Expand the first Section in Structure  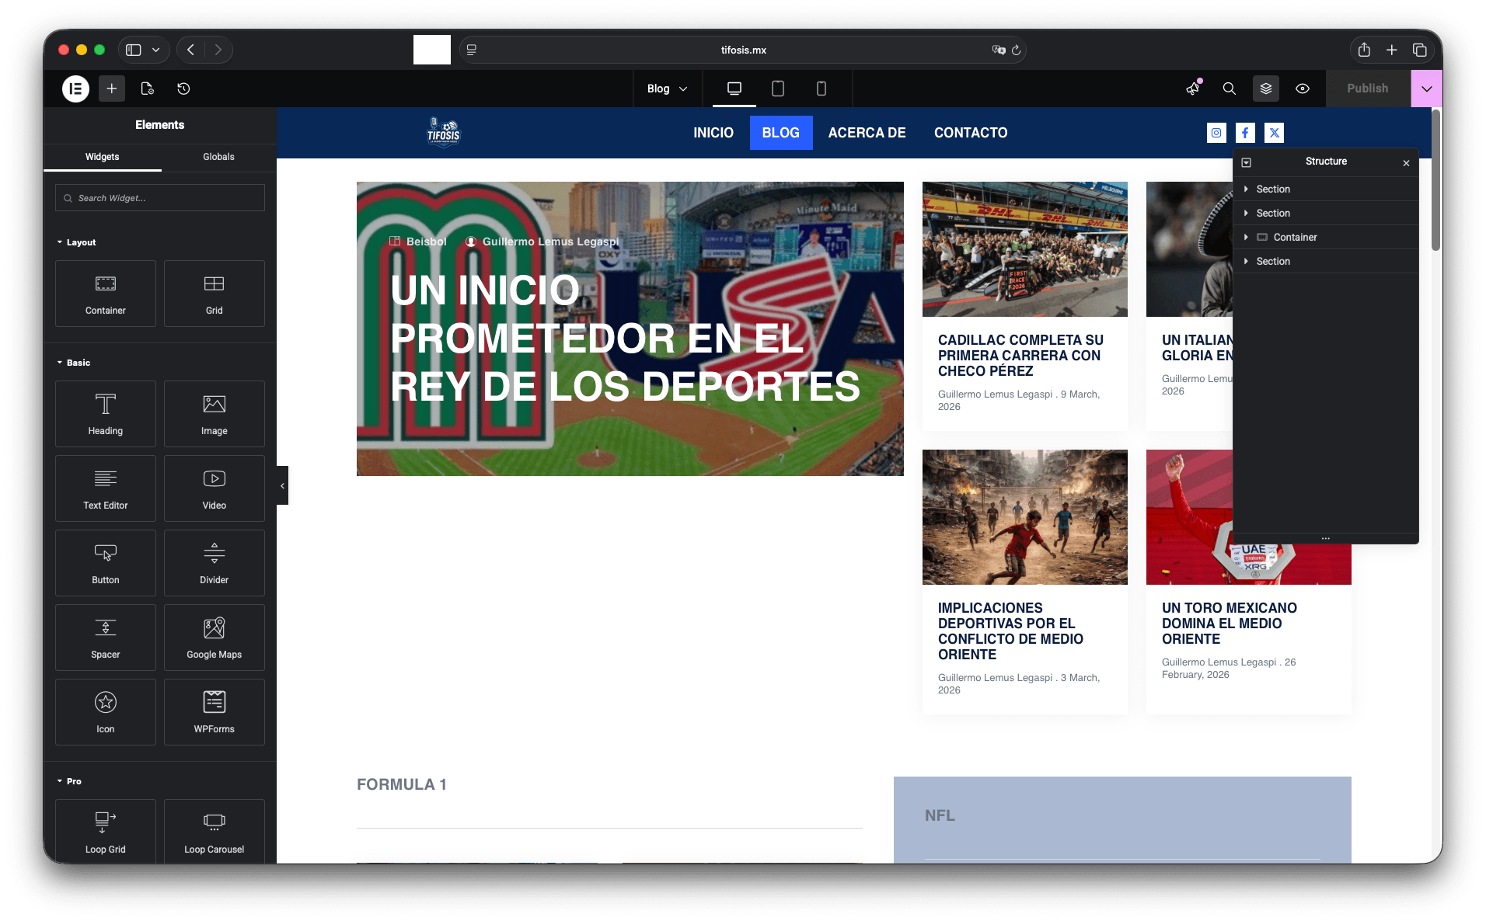click(1246, 189)
